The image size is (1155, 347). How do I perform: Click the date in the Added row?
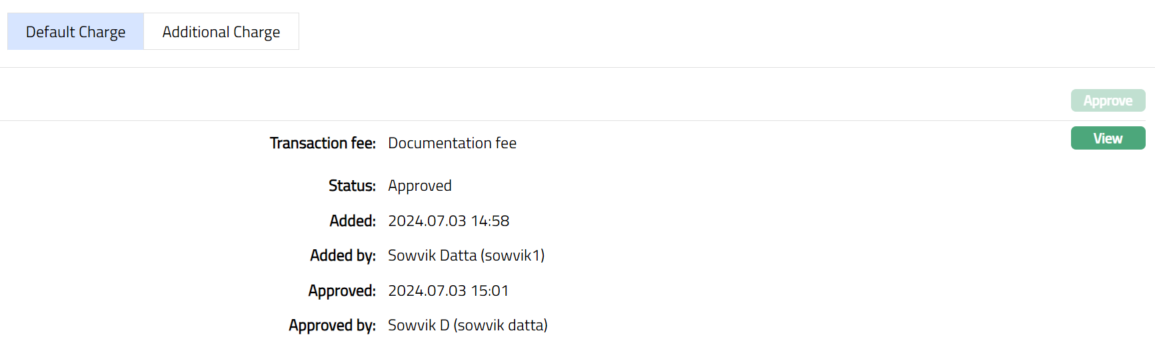[x=427, y=221]
